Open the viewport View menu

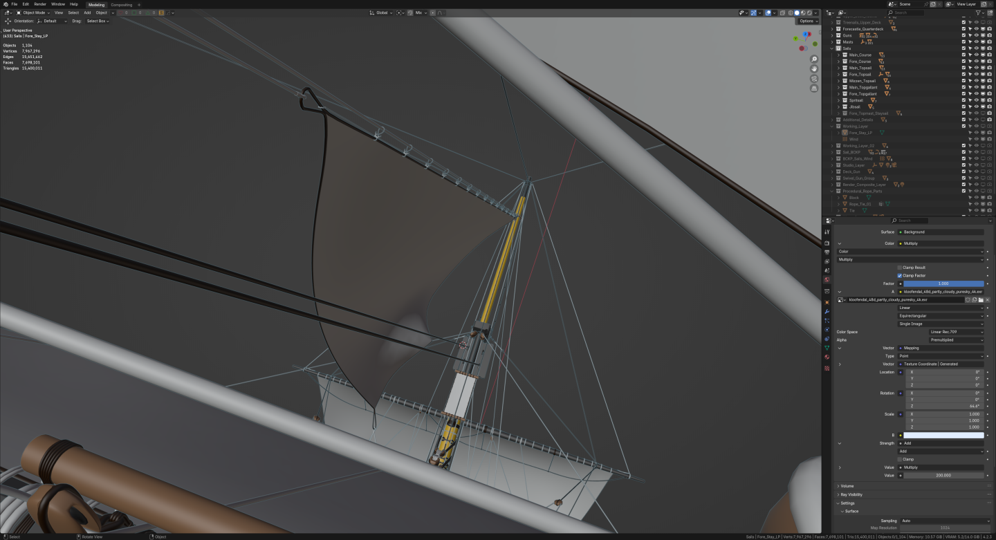click(x=59, y=12)
